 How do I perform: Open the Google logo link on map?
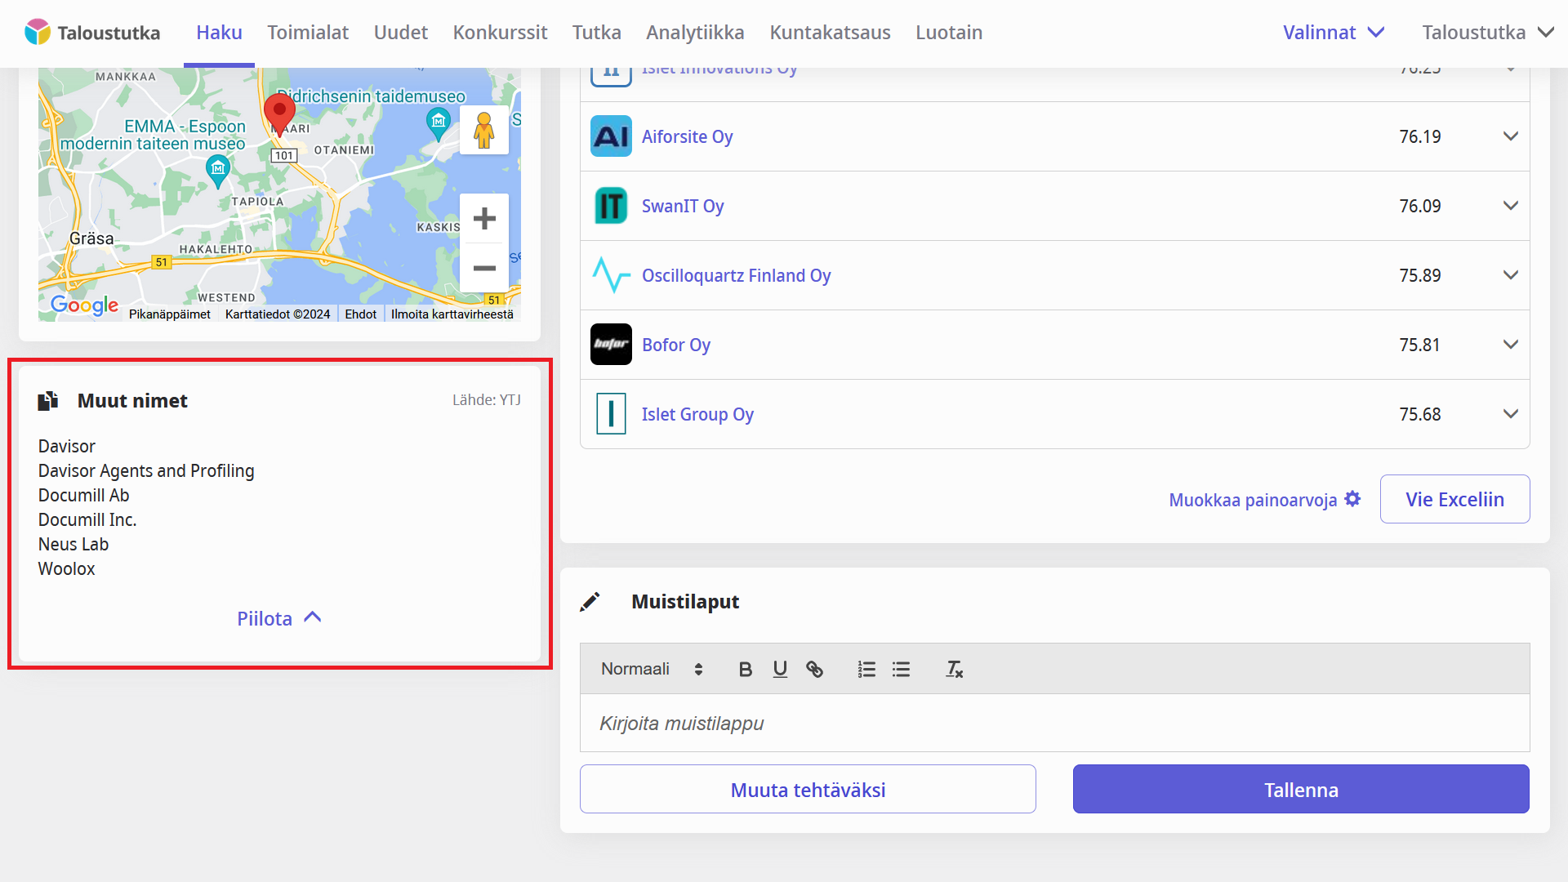[84, 305]
